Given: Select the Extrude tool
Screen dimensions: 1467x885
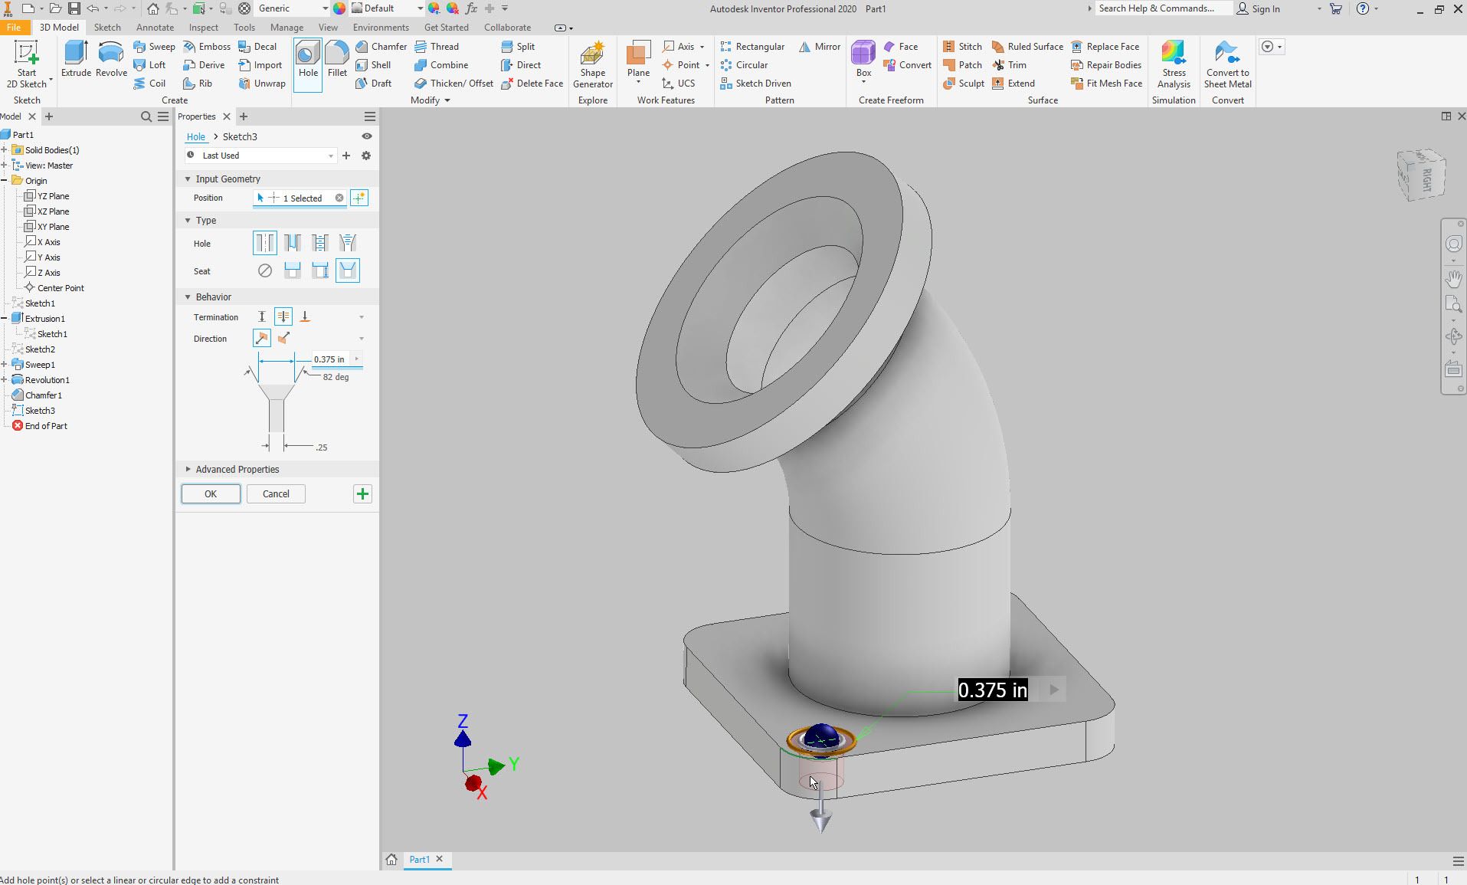Looking at the screenshot, I should (74, 61).
